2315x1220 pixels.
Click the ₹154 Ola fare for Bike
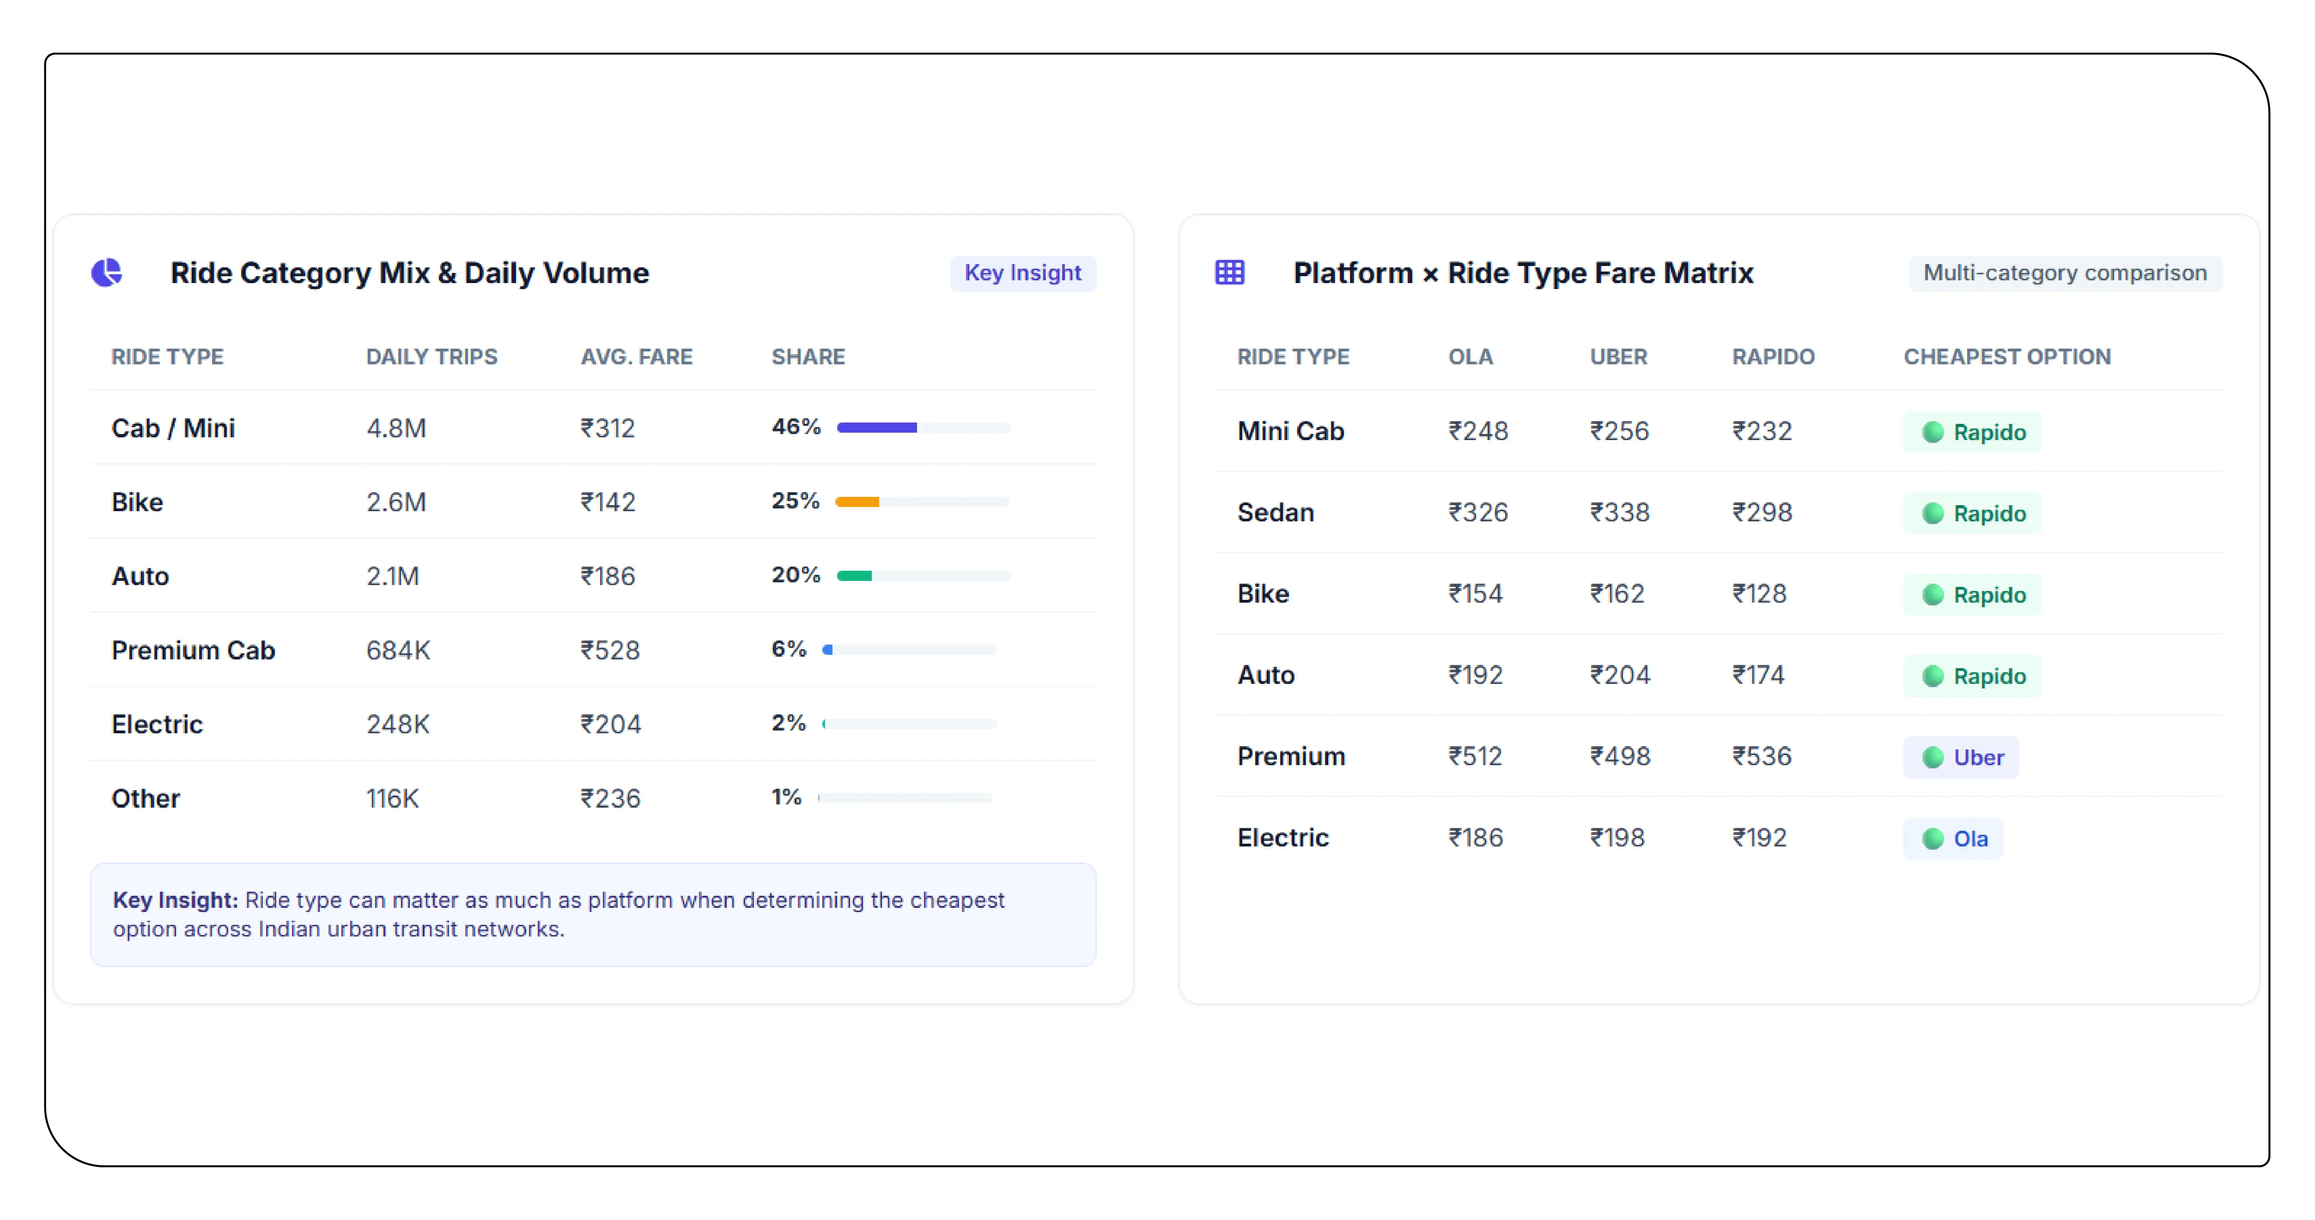(1476, 594)
